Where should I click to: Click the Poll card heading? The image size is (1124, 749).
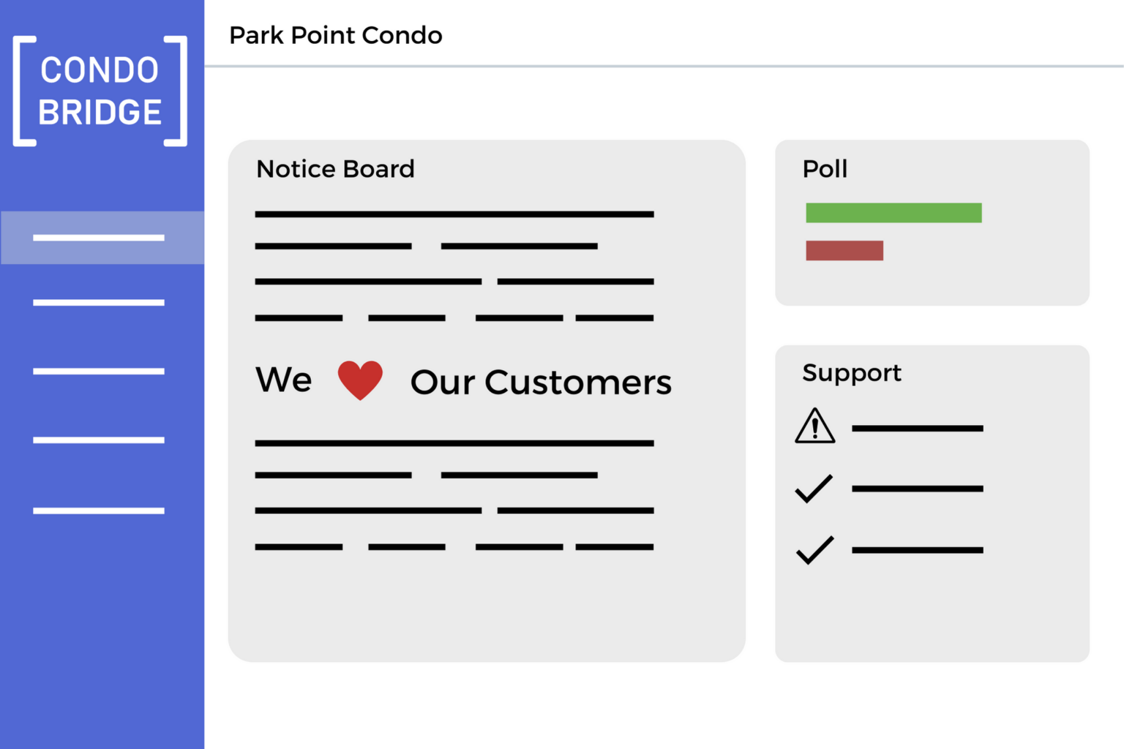(x=825, y=169)
